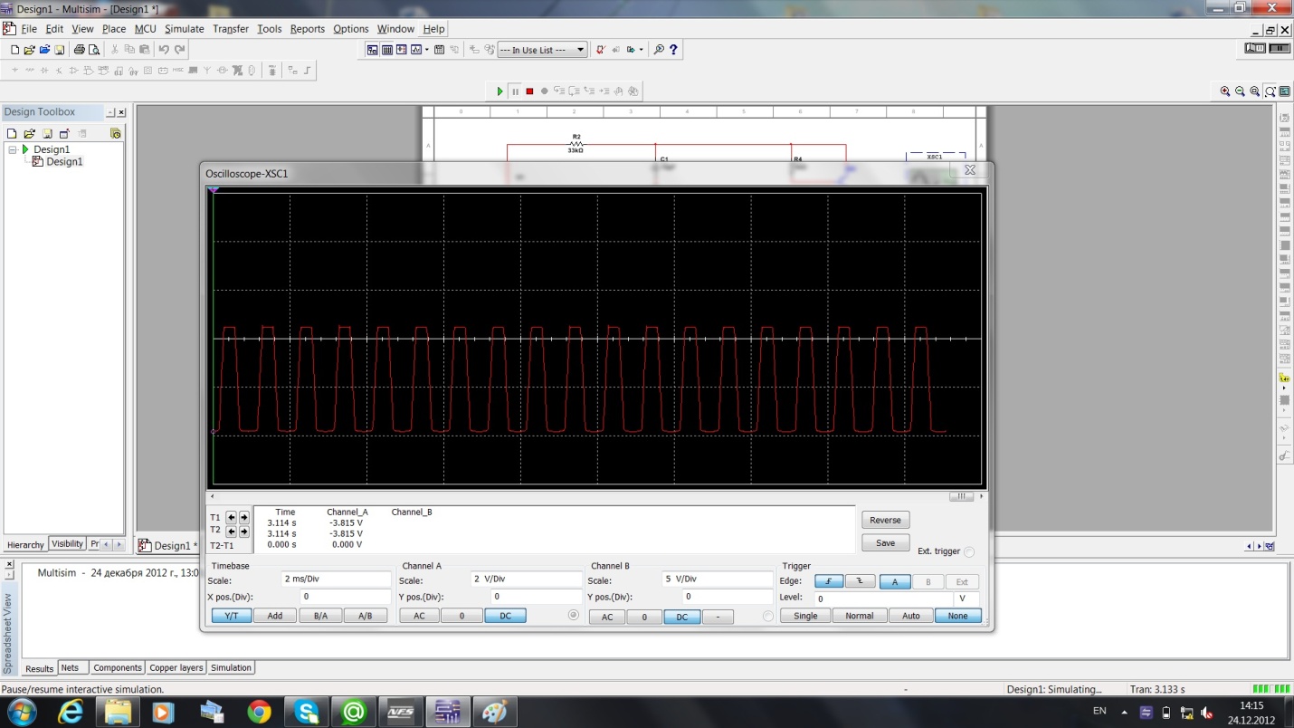Click open folder icon in Design Toolbox

tap(29, 133)
